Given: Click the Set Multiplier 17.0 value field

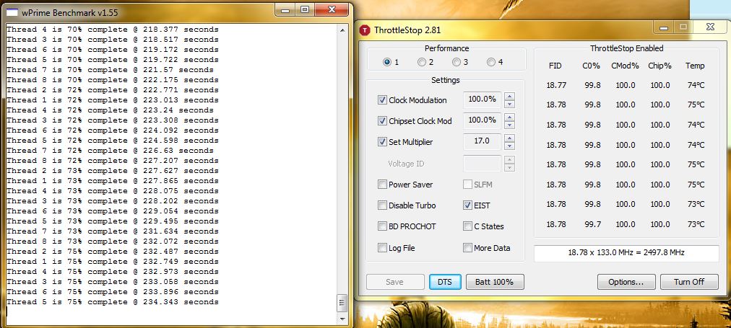Looking at the screenshot, I should tap(482, 141).
